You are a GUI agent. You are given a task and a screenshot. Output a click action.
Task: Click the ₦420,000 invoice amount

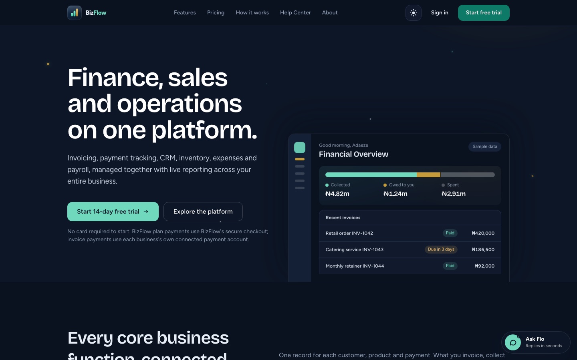pos(483,233)
